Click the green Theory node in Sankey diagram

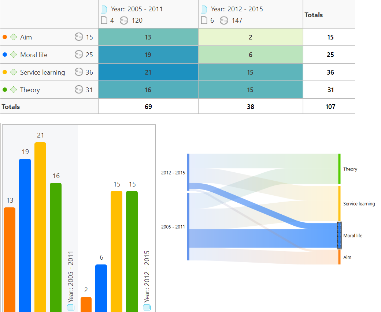pos(340,169)
